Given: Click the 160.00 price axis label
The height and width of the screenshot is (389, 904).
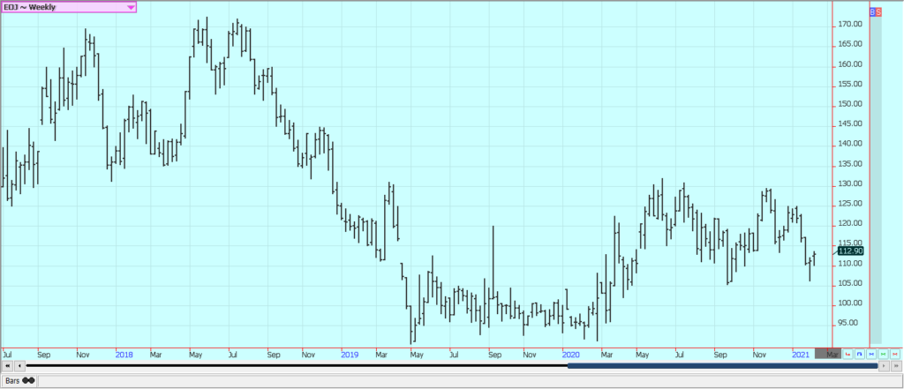Looking at the screenshot, I should pos(850,64).
